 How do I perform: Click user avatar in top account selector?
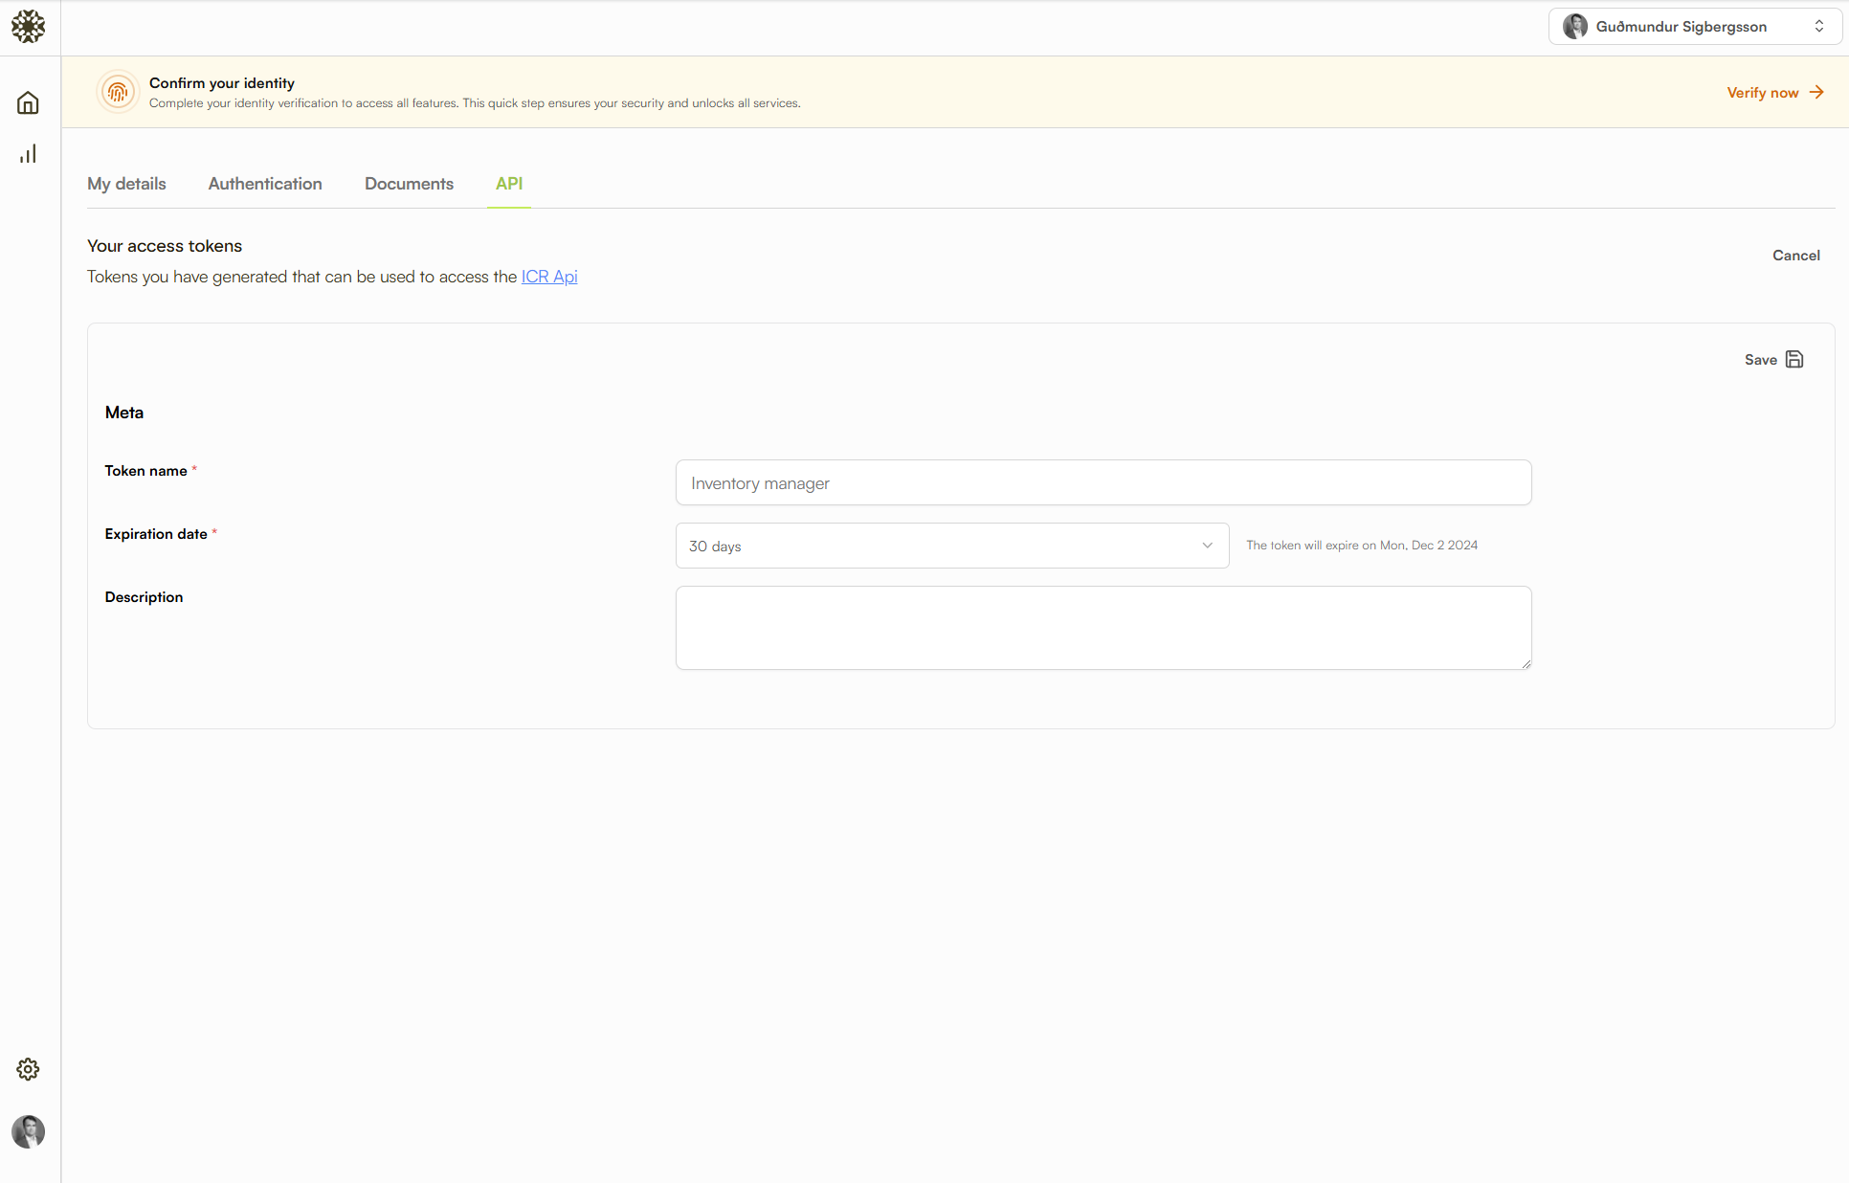click(x=1574, y=27)
